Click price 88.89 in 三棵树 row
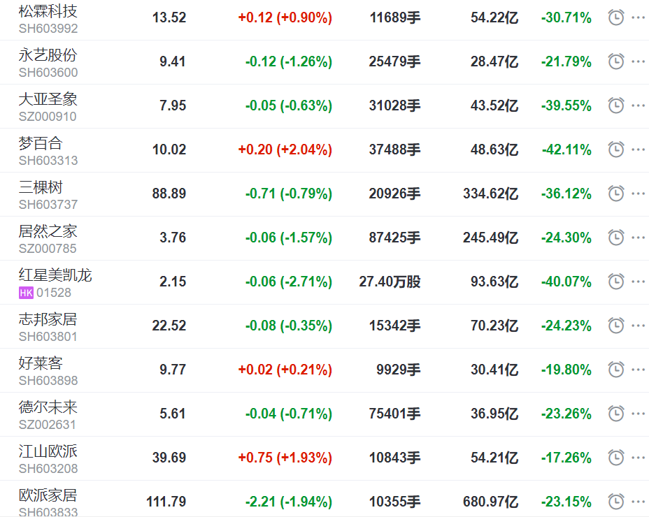The width and height of the screenshot is (649, 517). (169, 194)
